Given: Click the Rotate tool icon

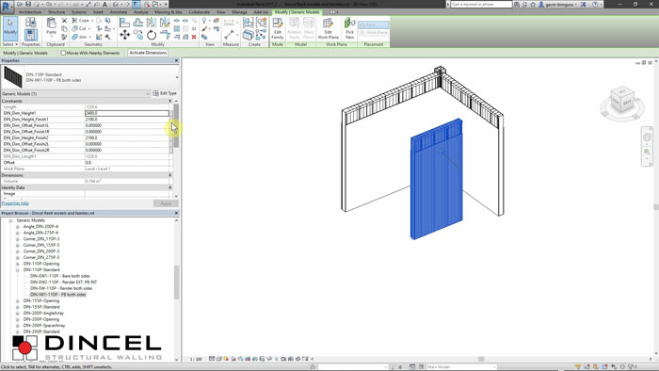Looking at the screenshot, I should (x=152, y=35).
